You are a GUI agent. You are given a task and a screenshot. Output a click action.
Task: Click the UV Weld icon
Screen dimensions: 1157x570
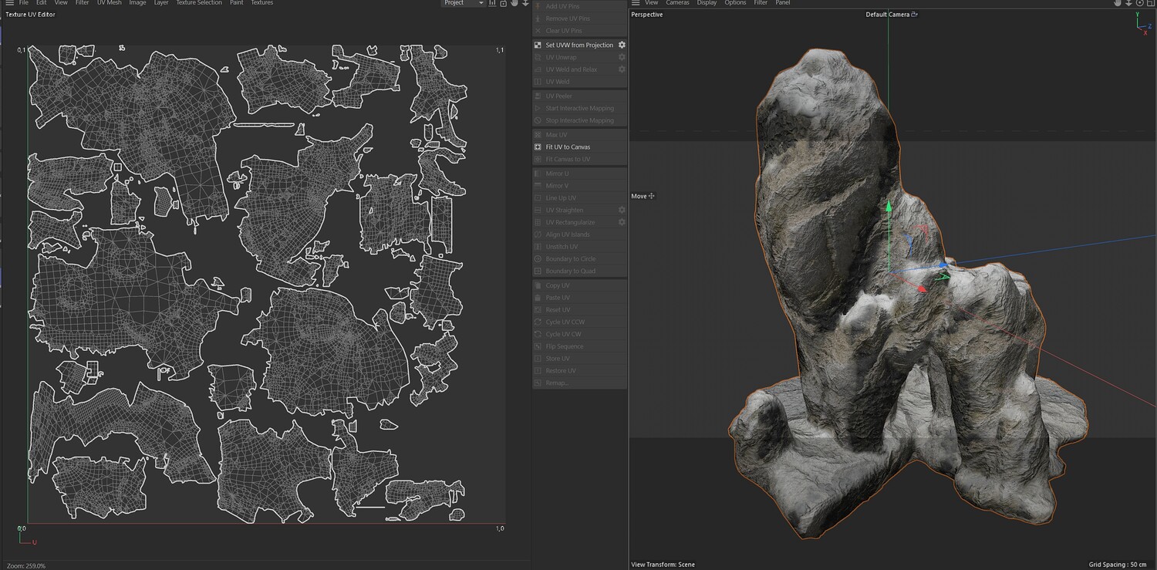pos(538,82)
